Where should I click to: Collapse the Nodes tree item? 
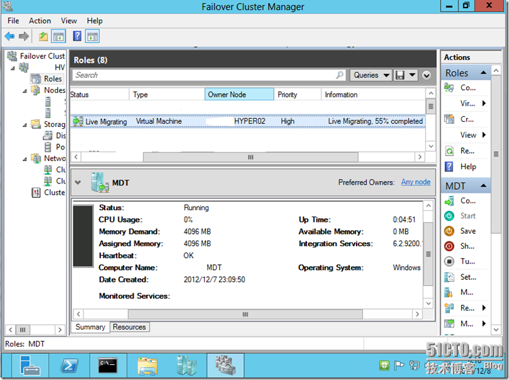coord(25,91)
